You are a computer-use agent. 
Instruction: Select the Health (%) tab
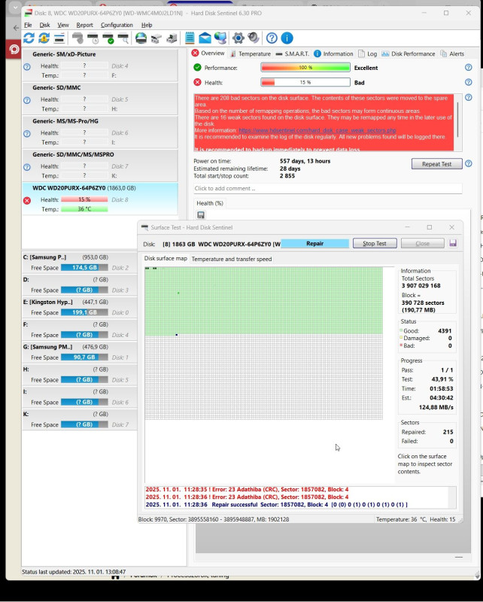(x=210, y=203)
